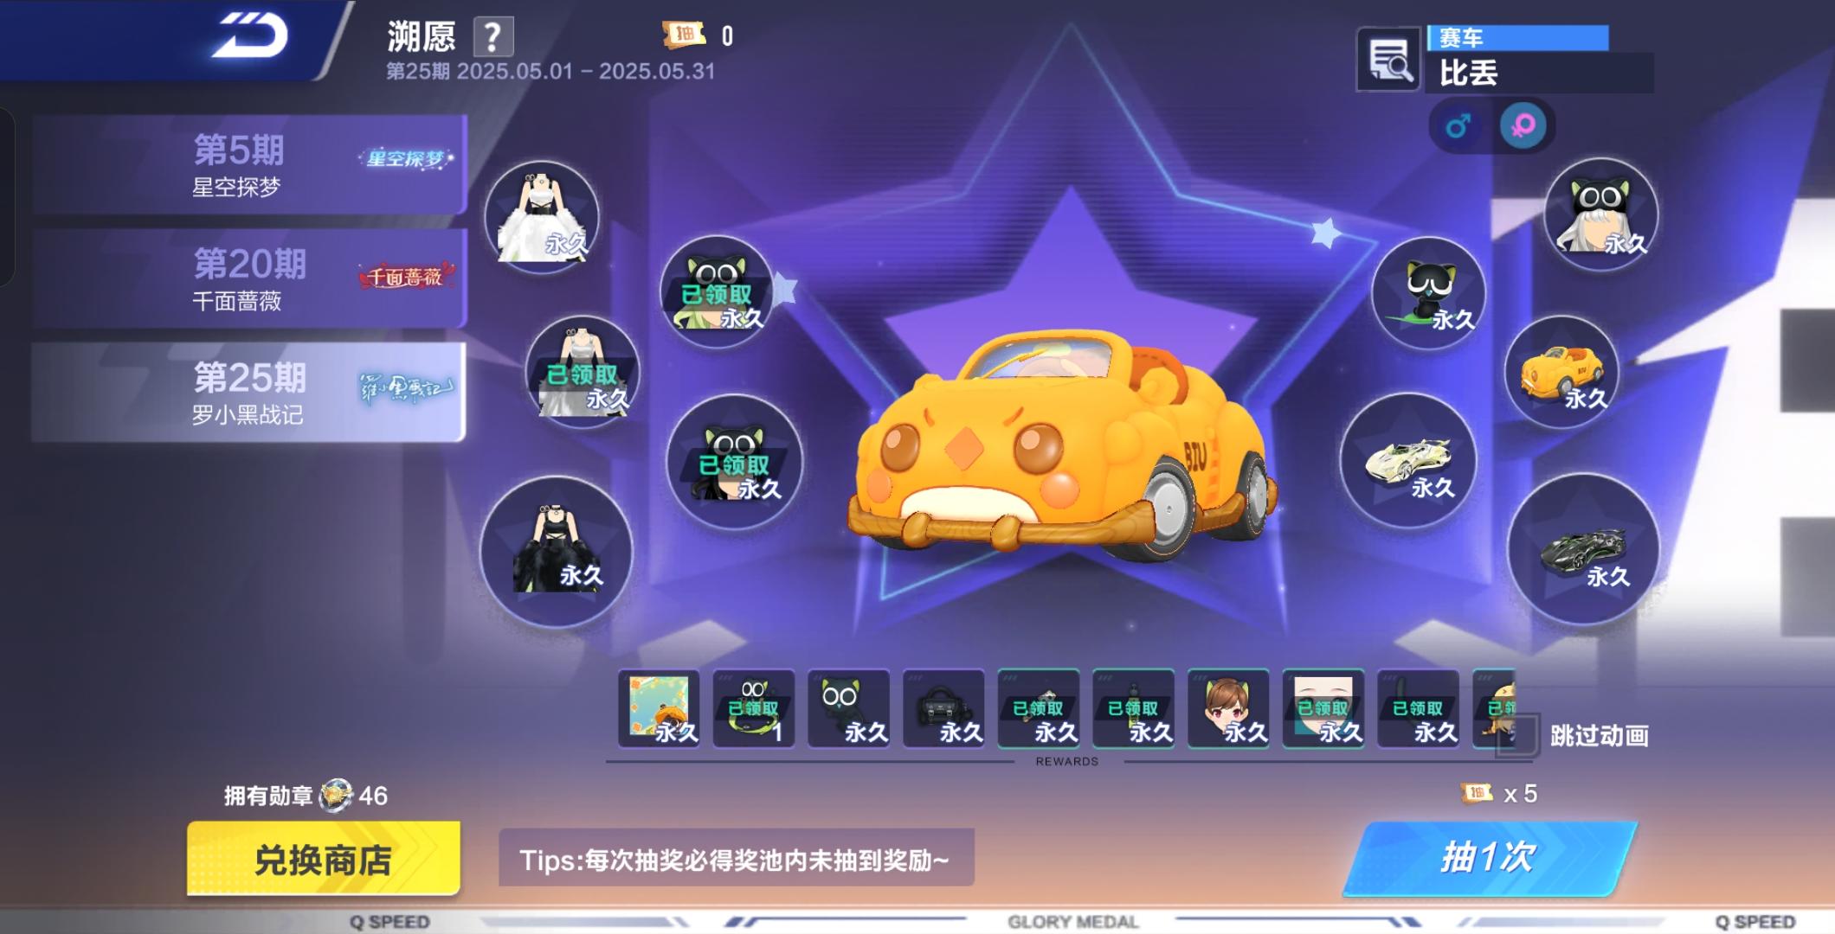Select the male gender toggle
The height and width of the screenshot is (934, 1835).
(x=1458, y=126)
